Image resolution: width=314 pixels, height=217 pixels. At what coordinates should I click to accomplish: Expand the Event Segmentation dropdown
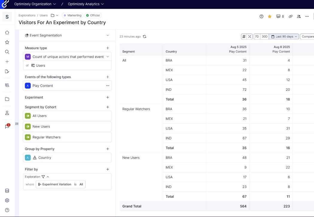tap(108, 35)
